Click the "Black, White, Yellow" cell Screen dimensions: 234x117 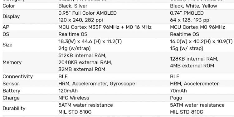pyautogui.click(x=193, y=6)
